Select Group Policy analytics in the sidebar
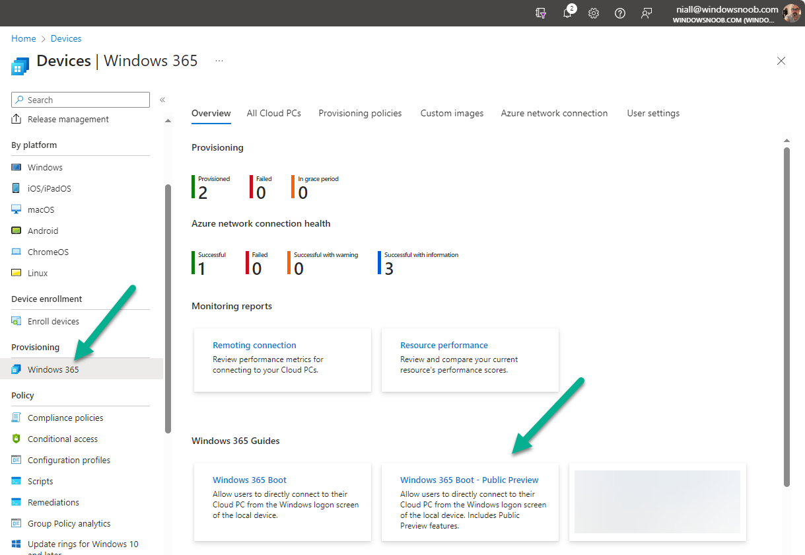This screenshot has width=805, height=555. pyautogui.click(x=69, y=523)
